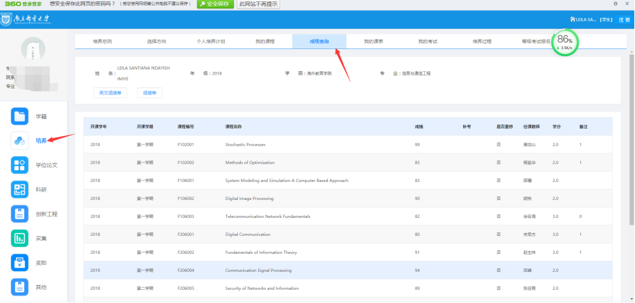Click the green 安全保存 button
The width and height of the screenshot is (635, 303).
tap(215, 4)
